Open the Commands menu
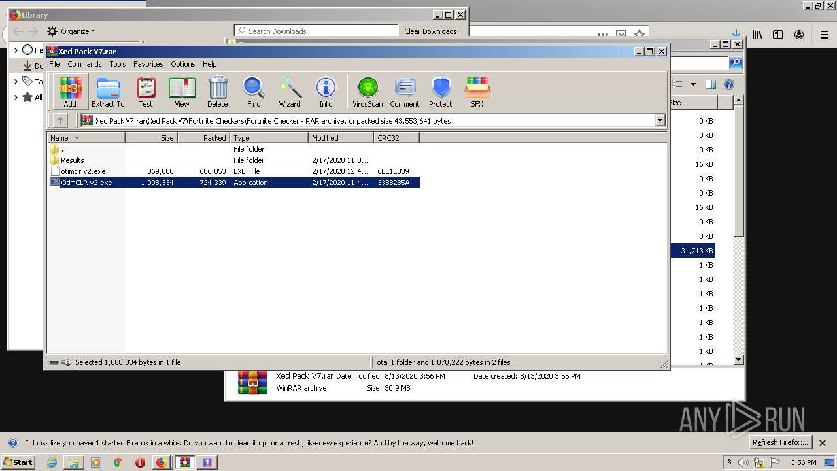Viewport: 837px width, 471px height. click(x=84, y=64)
